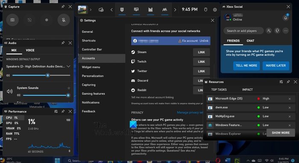Click Search or add players field

(x=244, y=31)
